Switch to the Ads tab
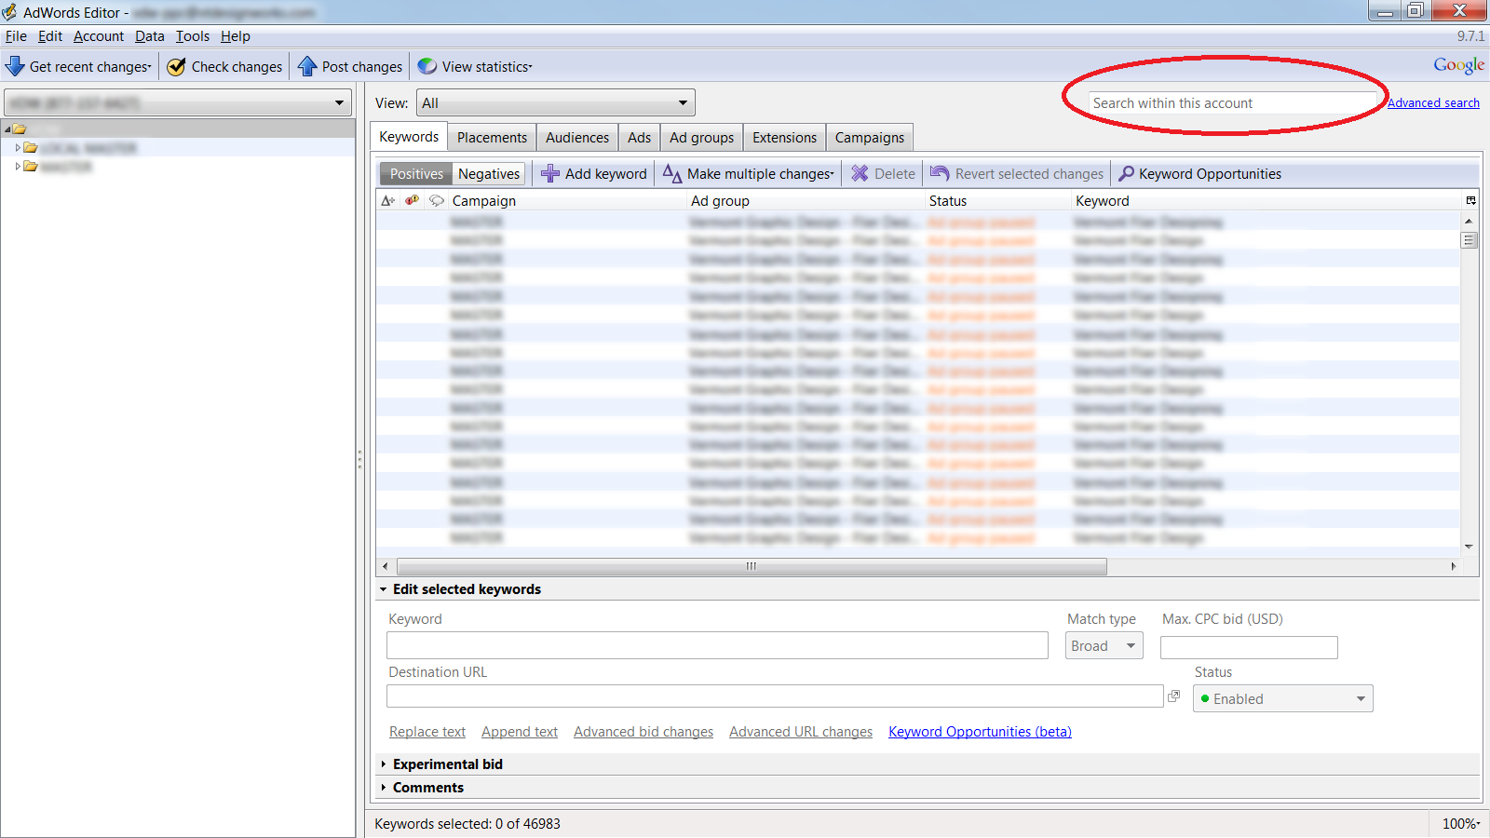Image resolution: width=1490 pixels, height=838 pixels. coord(639,138)
